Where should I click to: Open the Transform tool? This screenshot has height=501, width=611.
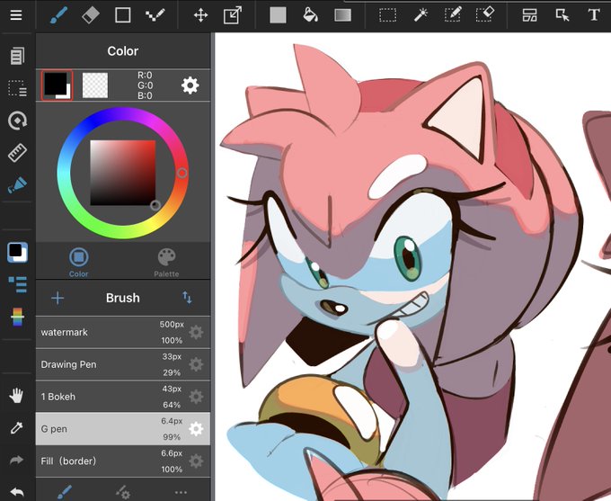tap(233, 15)
